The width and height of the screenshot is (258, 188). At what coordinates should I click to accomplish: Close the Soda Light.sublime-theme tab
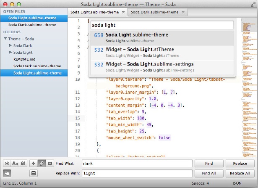pyautogui.click(x=123, y=12)
